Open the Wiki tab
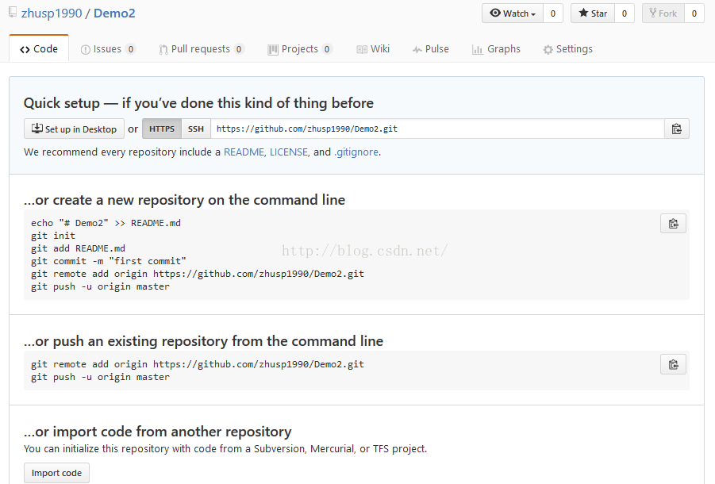Image resolution: width=715 pixels, height=484 pixels. (373, 48)
